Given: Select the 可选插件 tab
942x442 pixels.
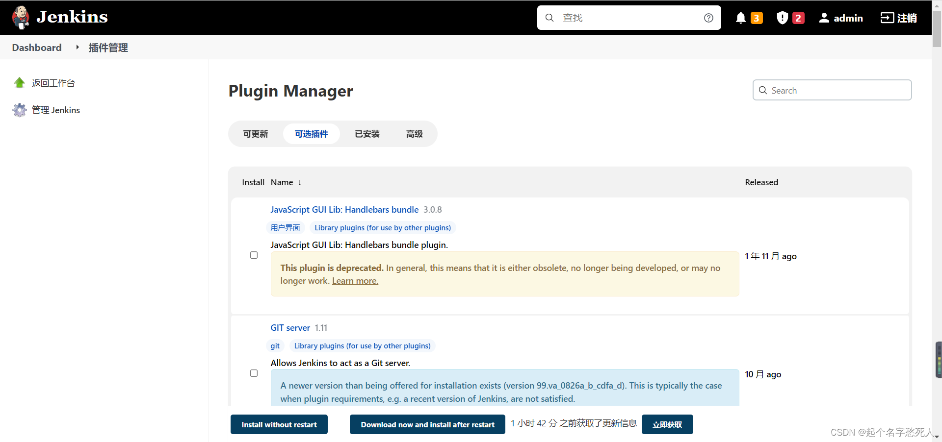Looking at the screenshot, I should pos(312,134).
